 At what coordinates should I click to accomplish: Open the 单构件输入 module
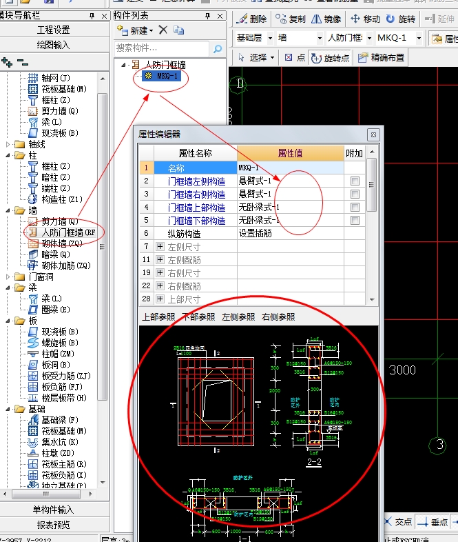click(x=54, y=510)
